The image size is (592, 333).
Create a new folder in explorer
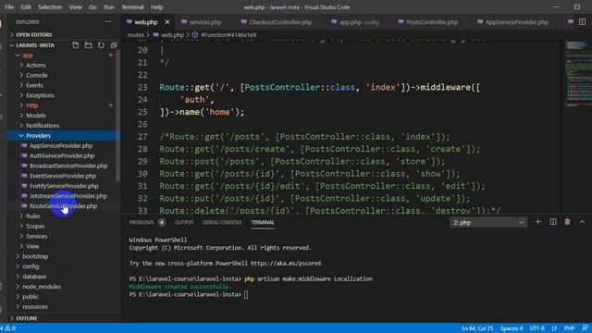[89, 45]
